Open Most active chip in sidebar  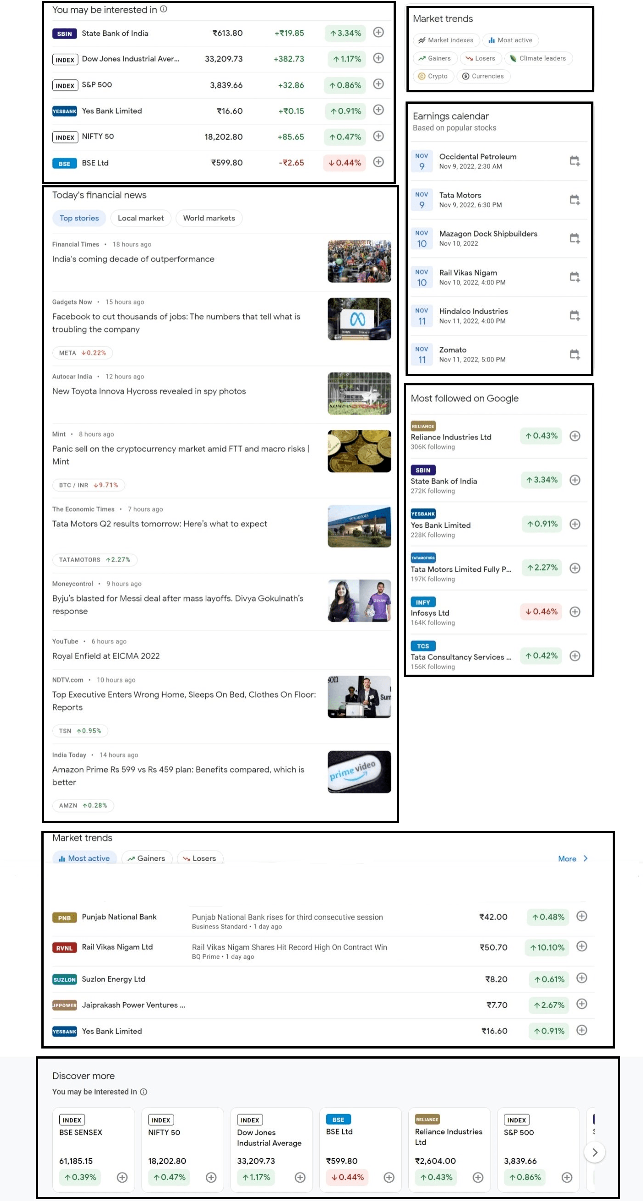click(511, 40)
